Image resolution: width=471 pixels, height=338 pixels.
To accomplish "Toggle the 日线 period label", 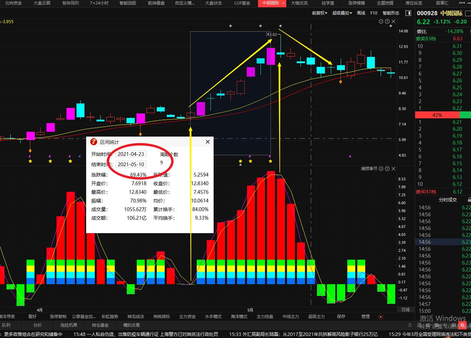I will click(x=406, y=309).
